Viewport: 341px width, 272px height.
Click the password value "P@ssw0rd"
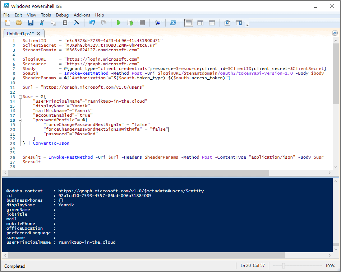pos(85,134)
